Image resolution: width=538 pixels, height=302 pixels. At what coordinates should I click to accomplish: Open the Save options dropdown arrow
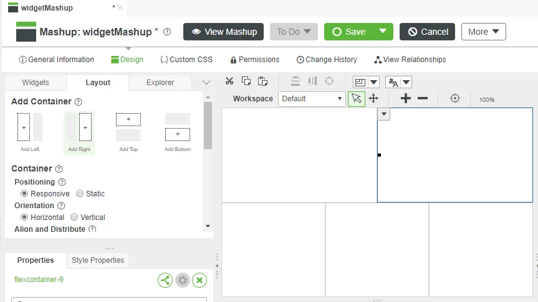[383, 32]
